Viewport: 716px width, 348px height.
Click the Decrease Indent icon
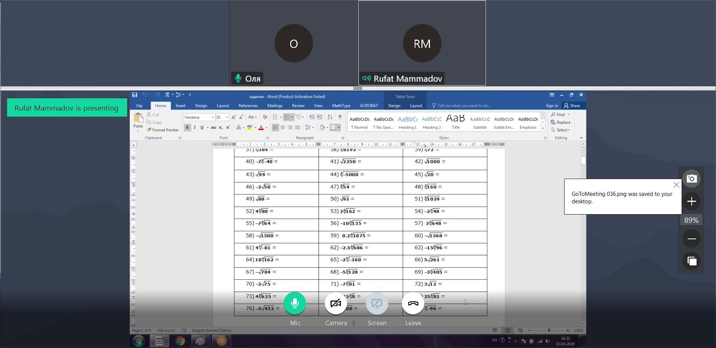312,117
